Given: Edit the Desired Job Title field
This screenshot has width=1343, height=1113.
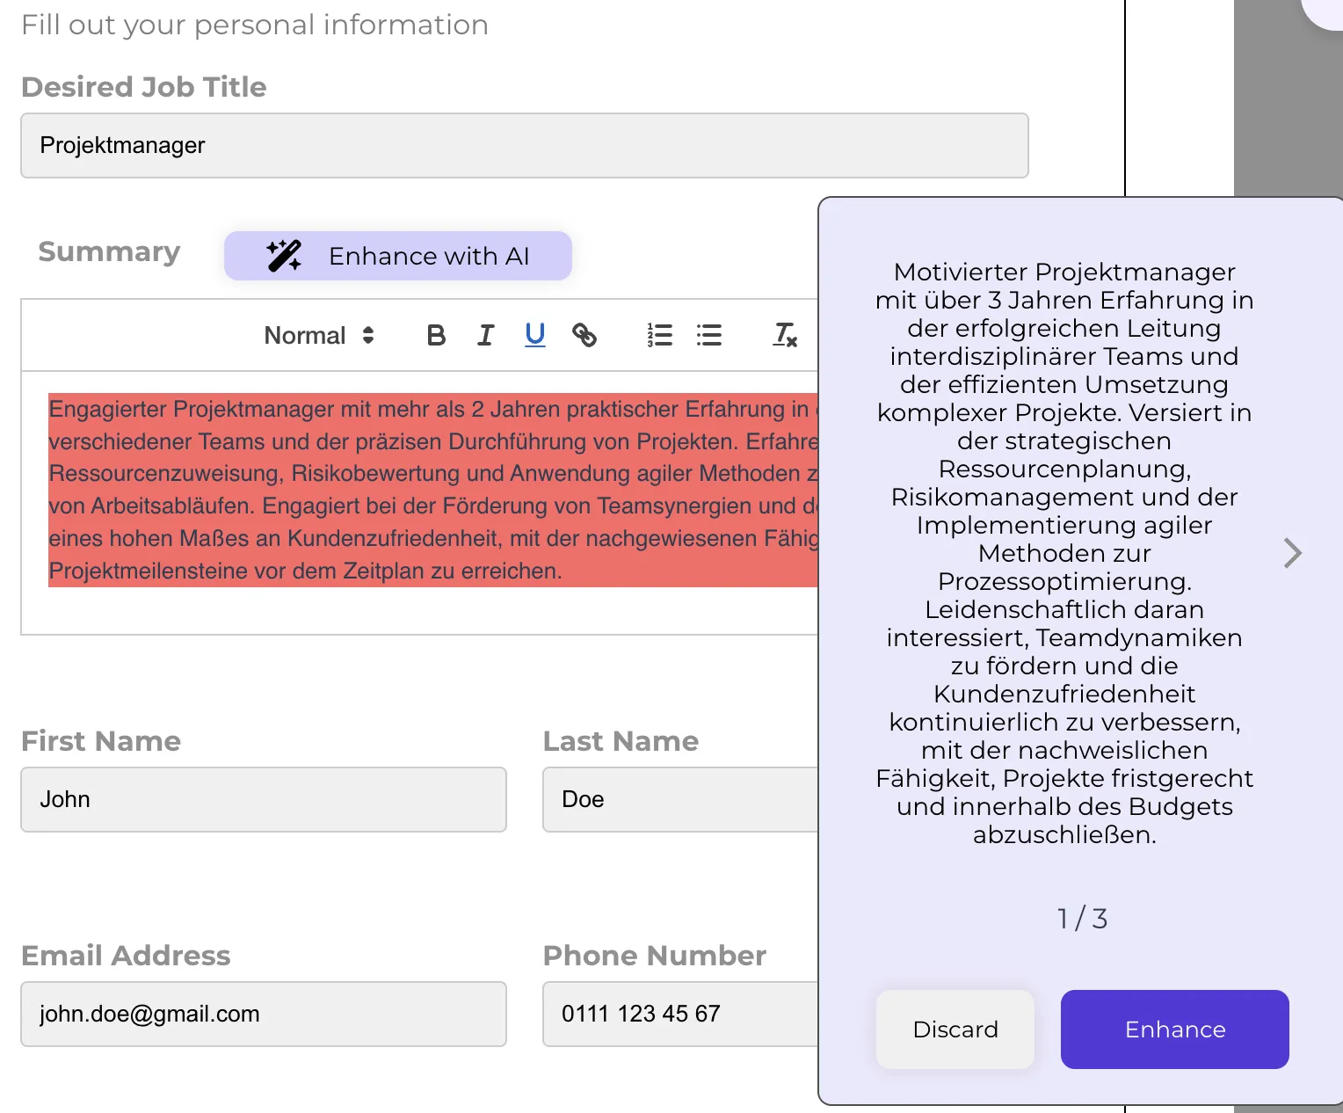Looking at the screenshot, I should 524,146.
